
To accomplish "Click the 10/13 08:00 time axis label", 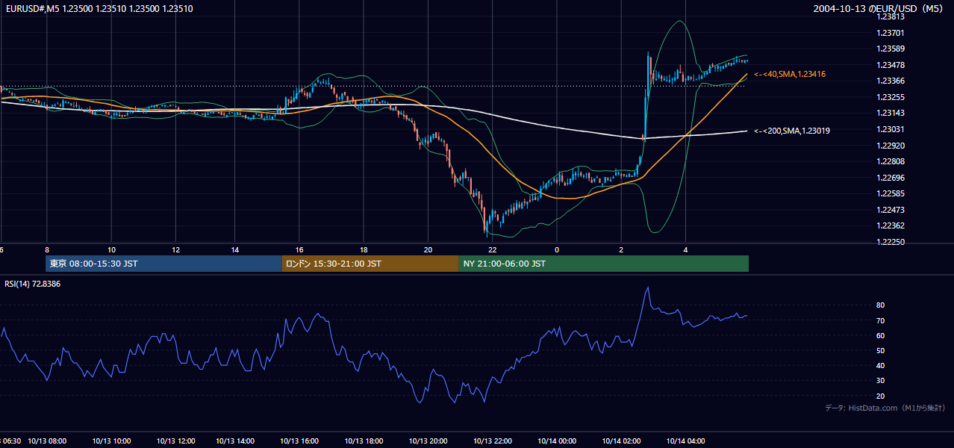I will tap(47, 441).
